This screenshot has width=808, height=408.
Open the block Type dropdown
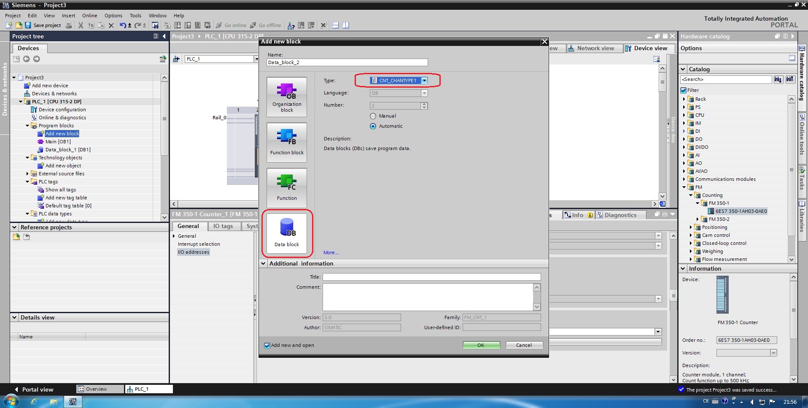(x=425, y=81)
